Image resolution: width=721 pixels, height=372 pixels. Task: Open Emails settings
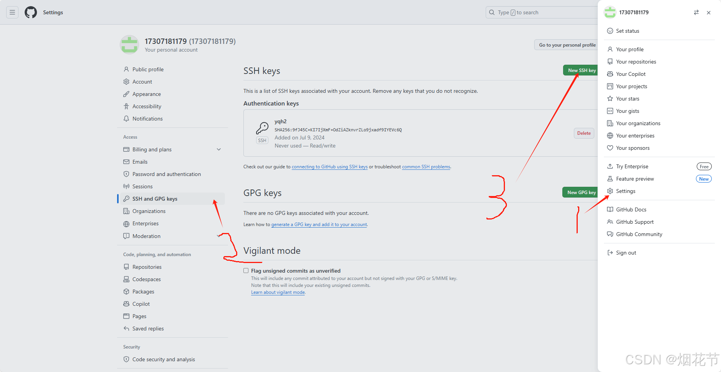pyautogui.click(x=173, y=162)
